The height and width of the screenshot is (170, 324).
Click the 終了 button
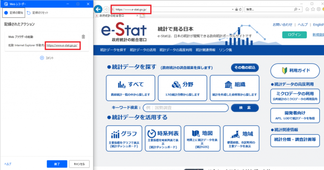[x=57, y=164]
